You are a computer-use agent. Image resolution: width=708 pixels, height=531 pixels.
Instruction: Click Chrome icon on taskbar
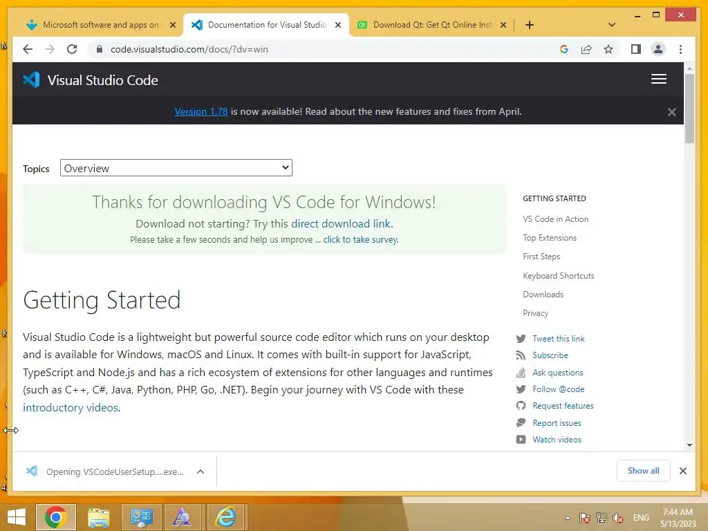(x=56, y=517)
